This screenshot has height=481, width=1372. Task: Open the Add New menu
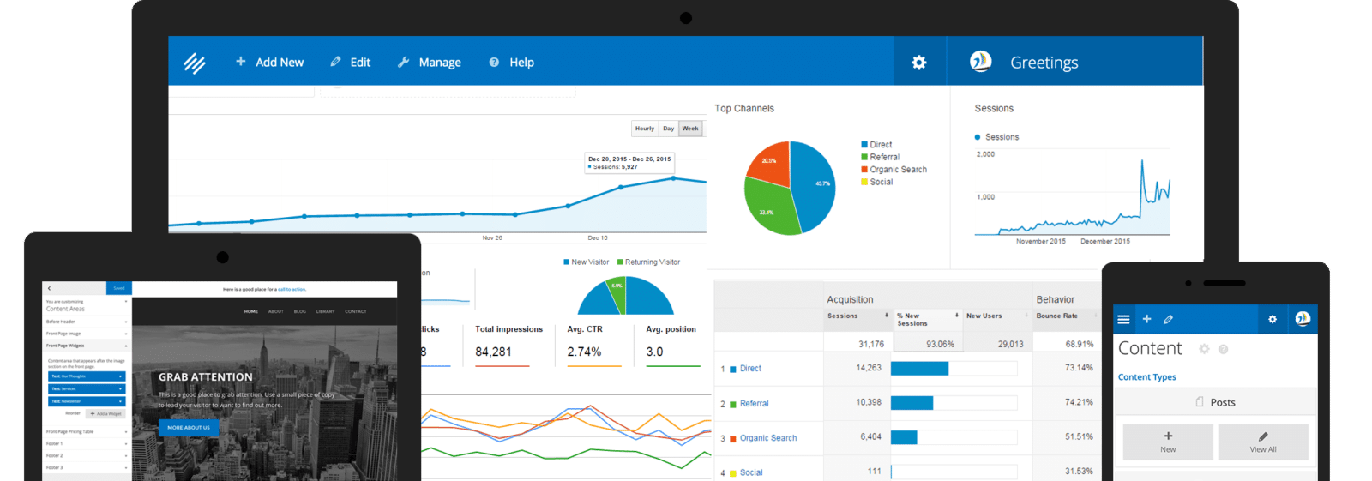click(x=269, y=63)
